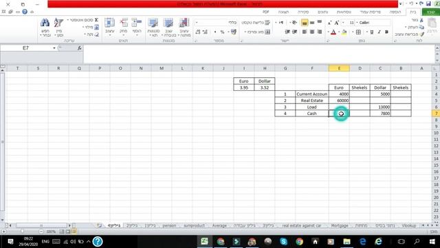Click the Name Box showing E7

(x=26, y=48)
